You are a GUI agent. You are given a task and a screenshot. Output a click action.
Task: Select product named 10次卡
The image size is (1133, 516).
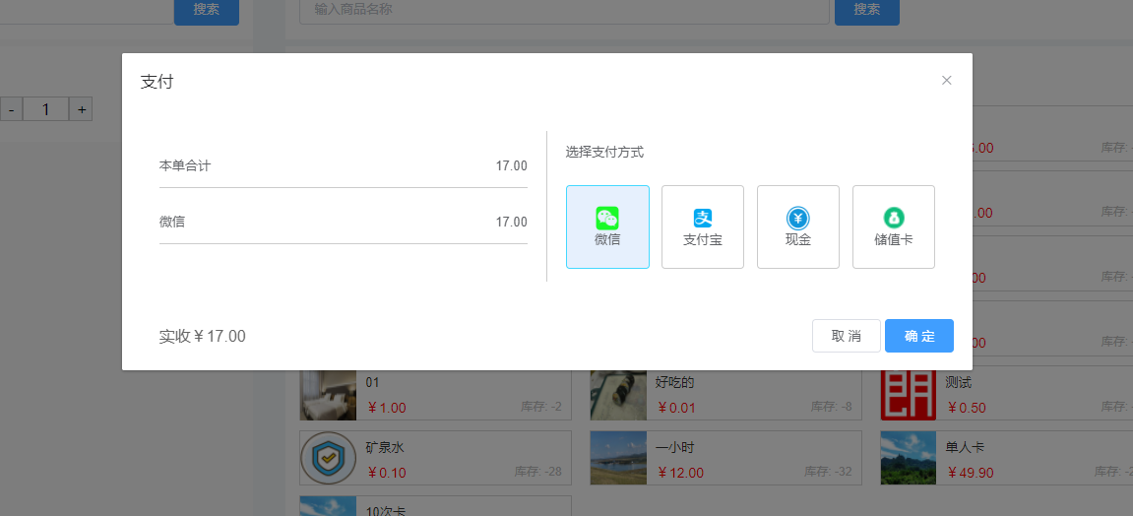385,511
